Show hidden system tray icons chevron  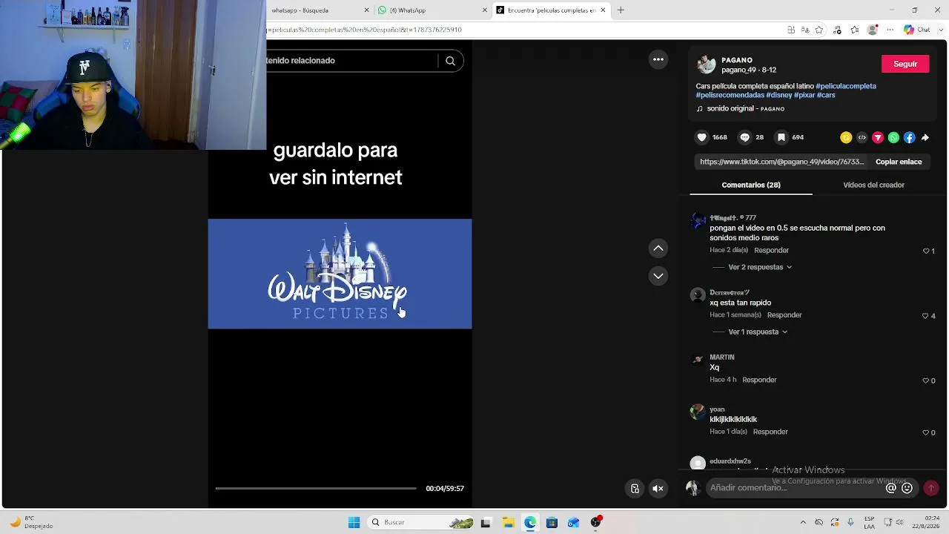[803, 522]
